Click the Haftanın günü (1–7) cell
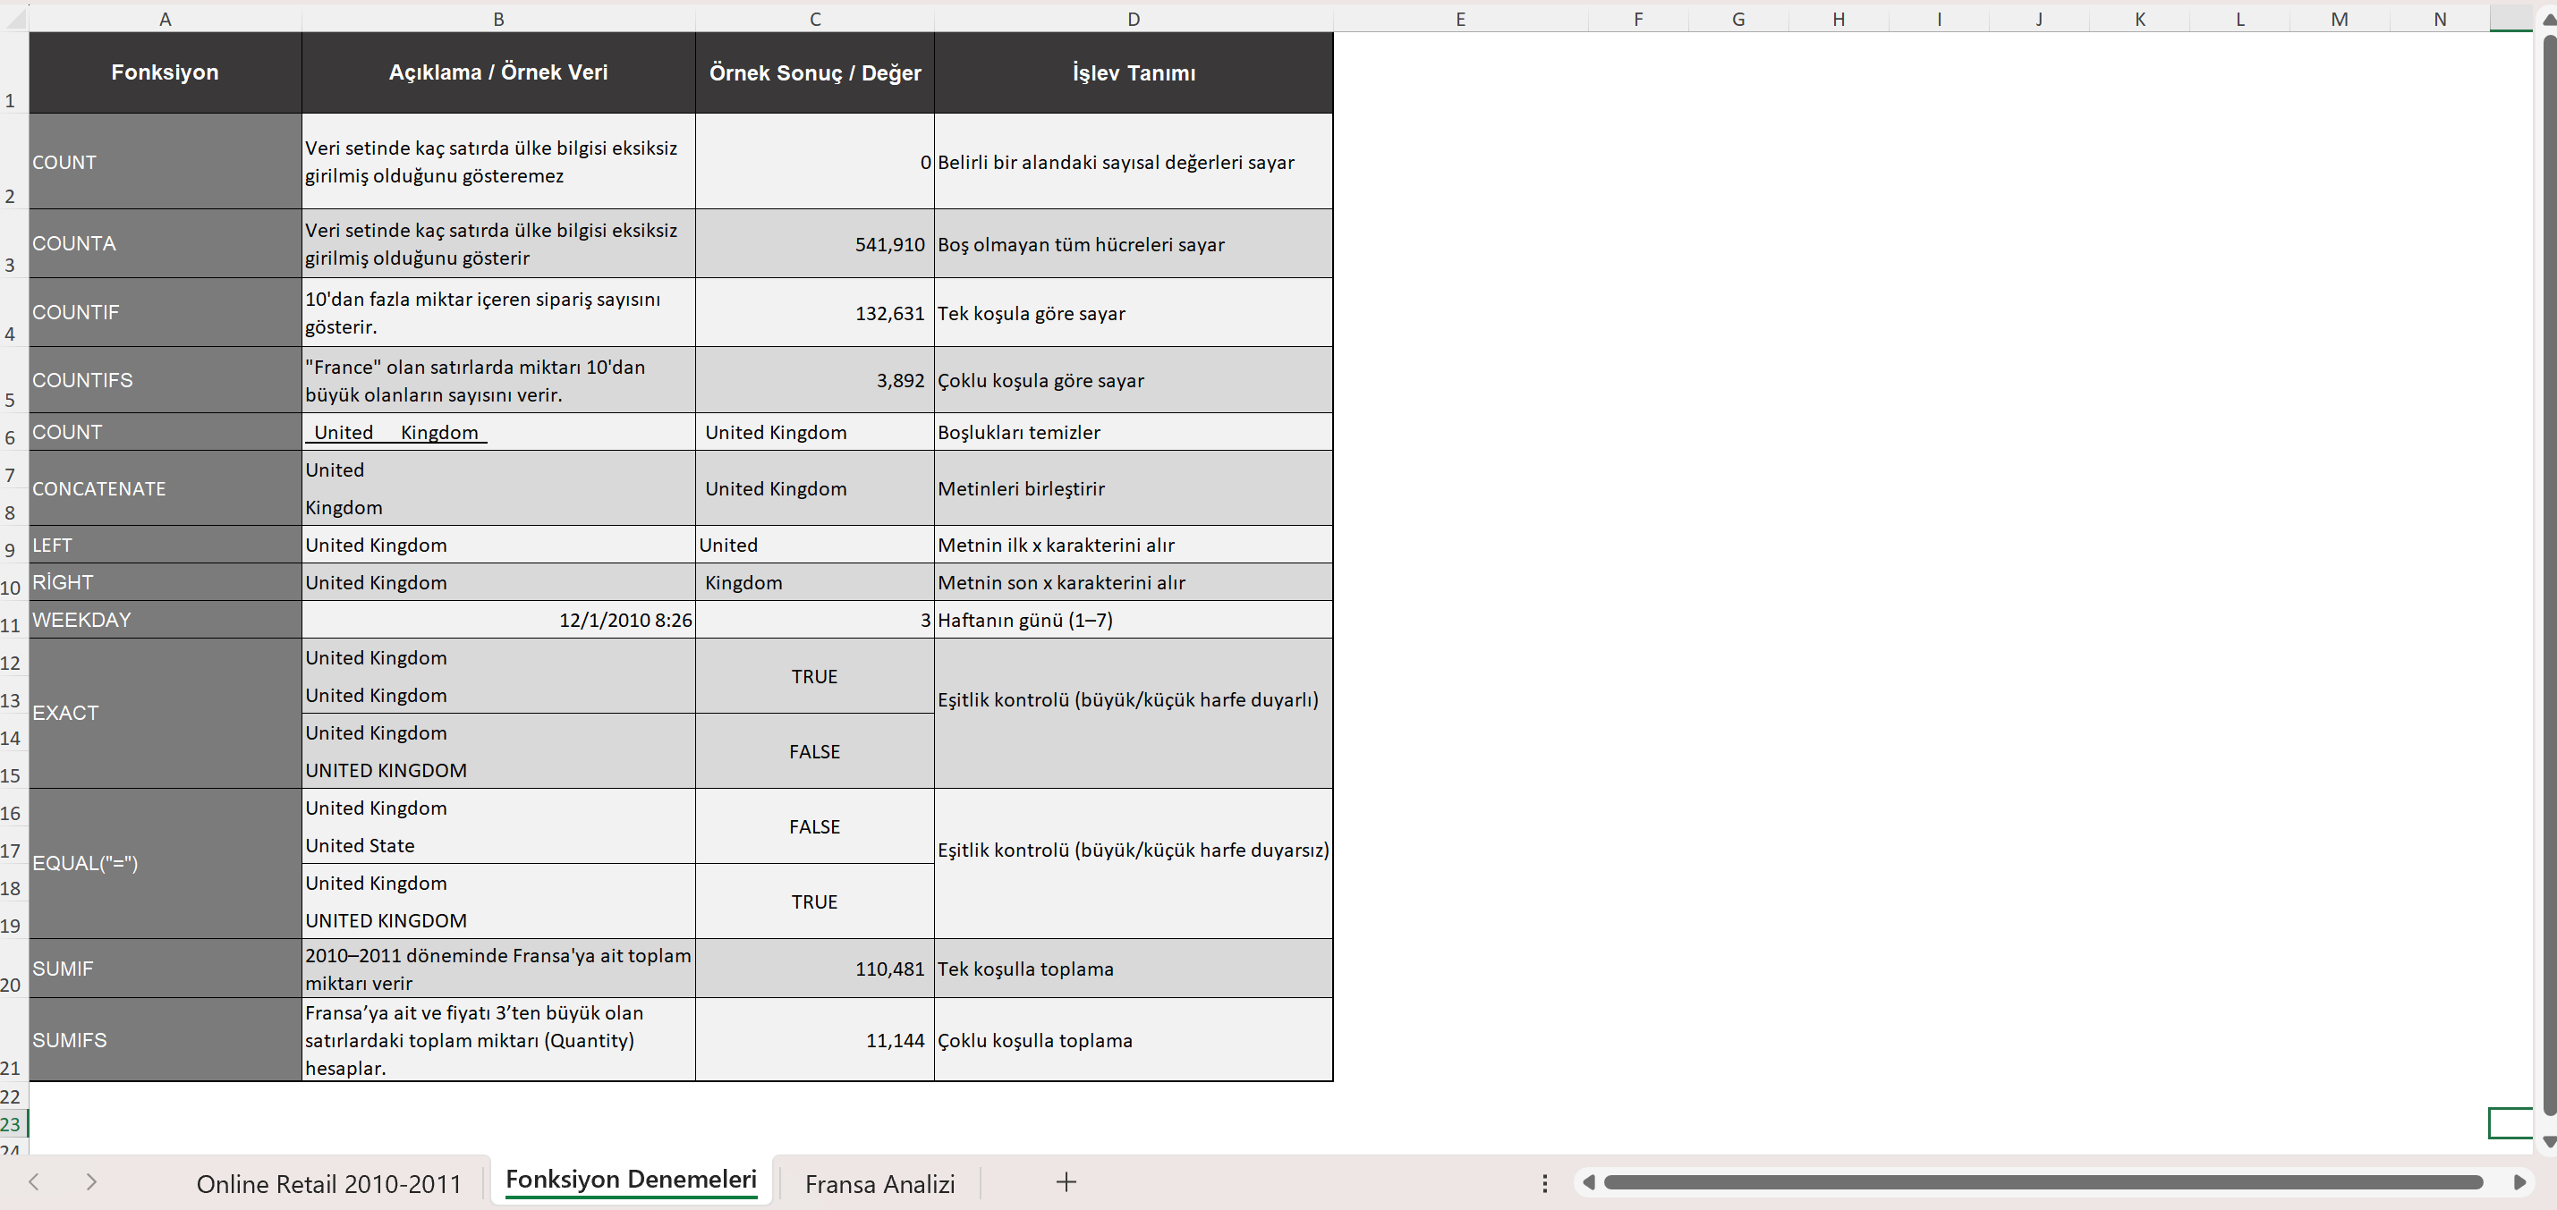The height and width of the screenshot is (1210, 2557). (1134, 620)
